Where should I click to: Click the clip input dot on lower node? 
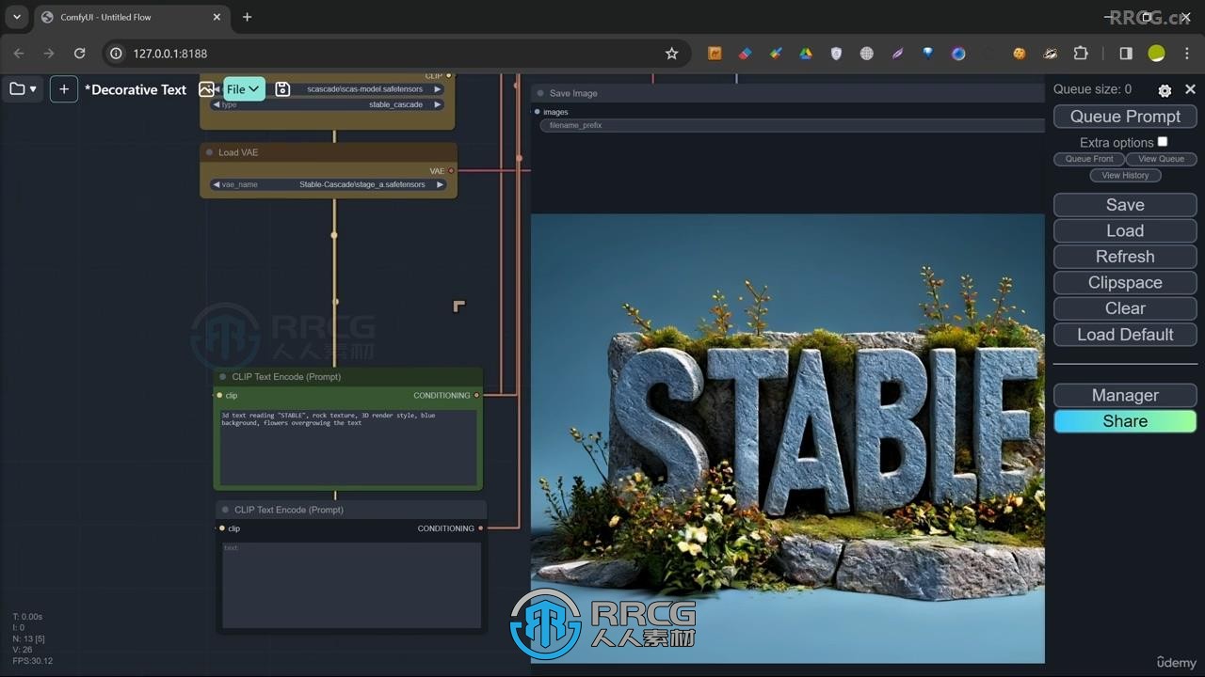point(222,528)
